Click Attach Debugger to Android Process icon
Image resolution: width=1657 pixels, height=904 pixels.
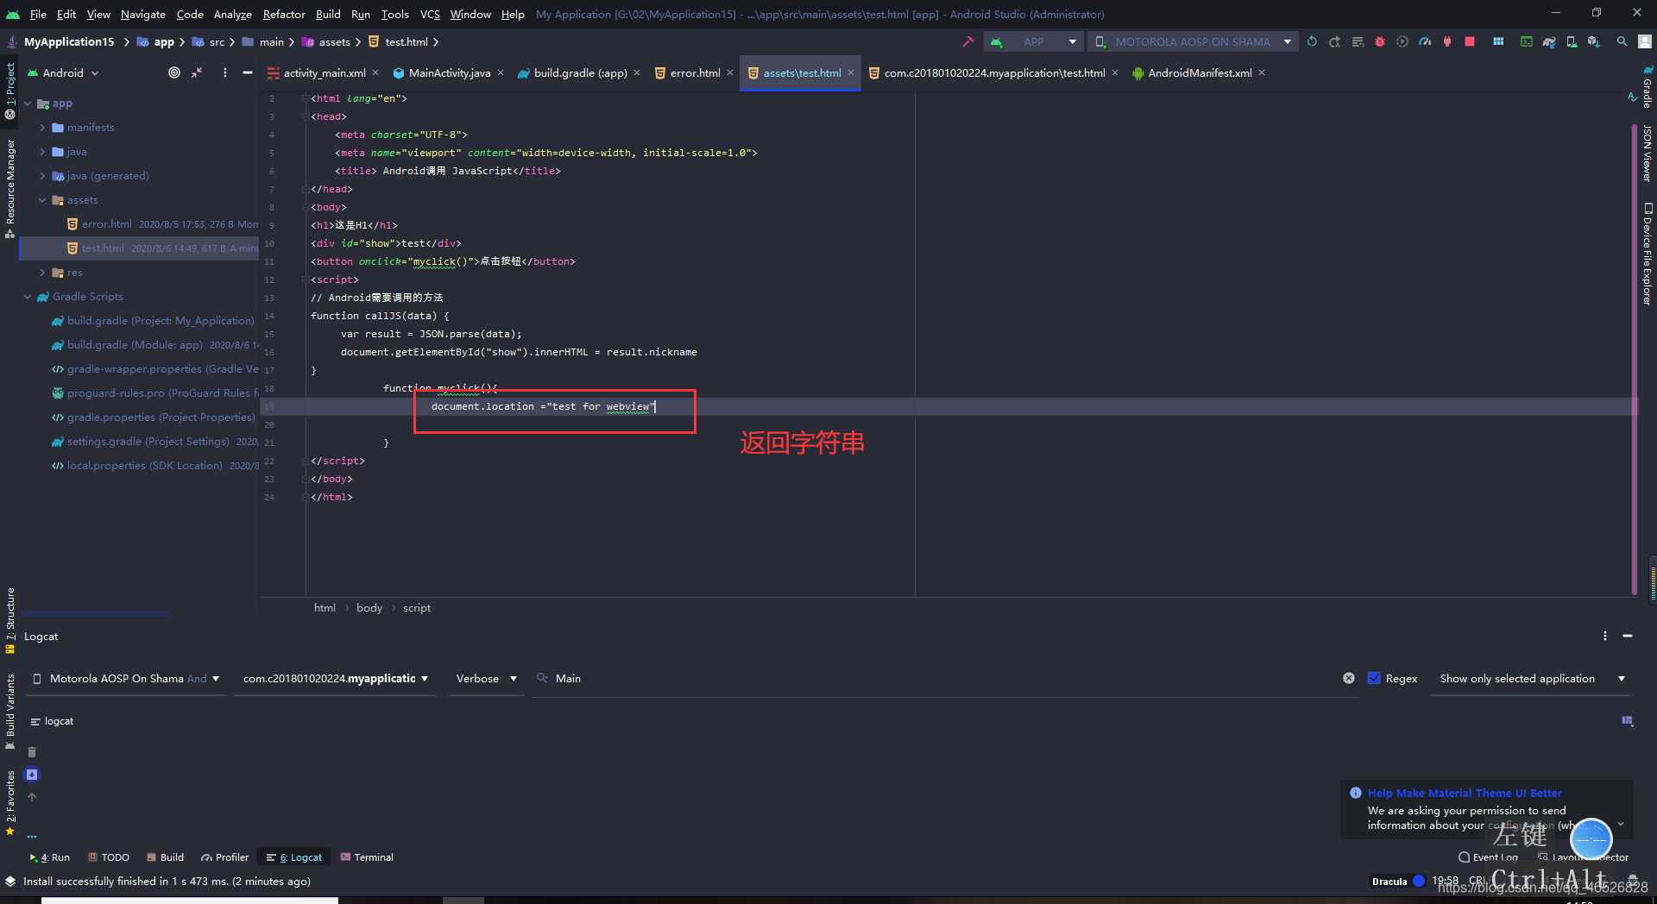(1447, 41)
